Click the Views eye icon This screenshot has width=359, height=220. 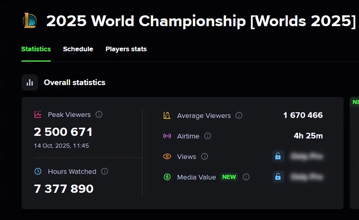click(x=167, y=156)
